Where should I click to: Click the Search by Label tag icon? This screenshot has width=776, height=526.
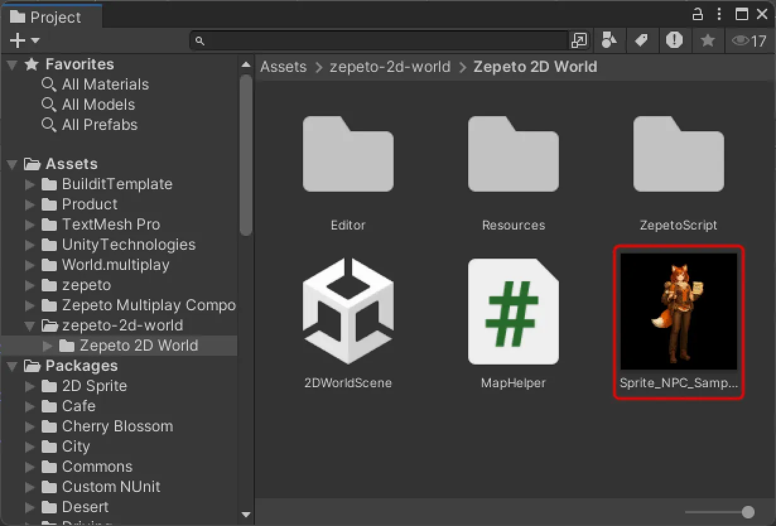(642, 41)
